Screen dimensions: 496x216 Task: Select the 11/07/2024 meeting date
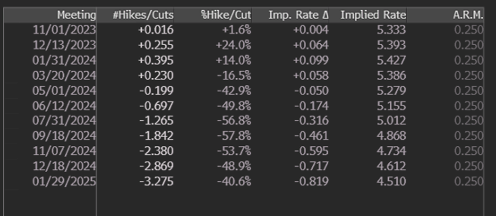(x=64, y=151)
